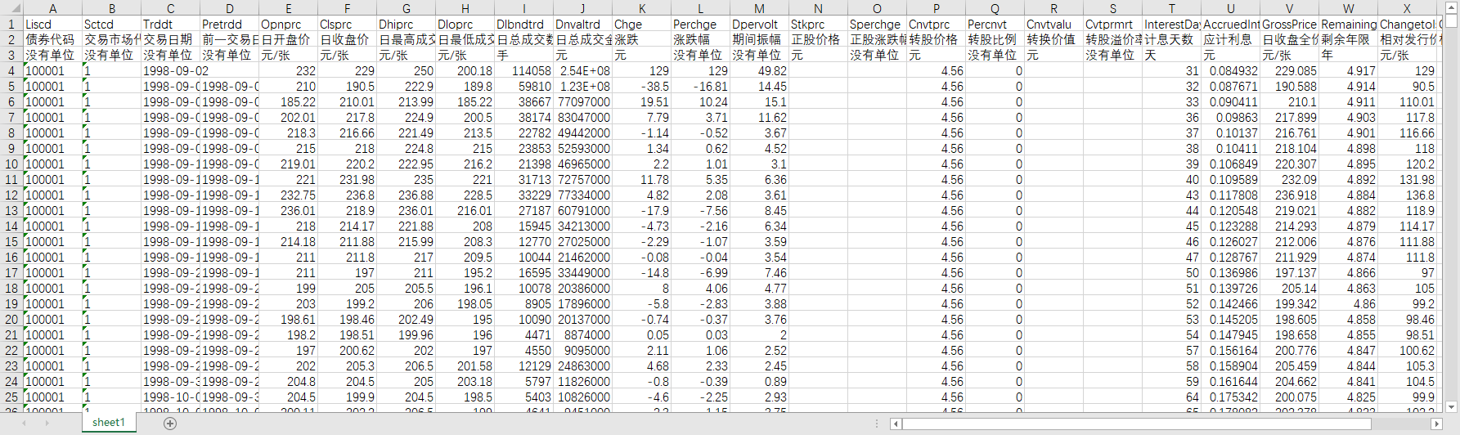Screen dimensions: 1460x435
Task: Select column X header
Action: pyautogui.click(x=1408, y=9)
